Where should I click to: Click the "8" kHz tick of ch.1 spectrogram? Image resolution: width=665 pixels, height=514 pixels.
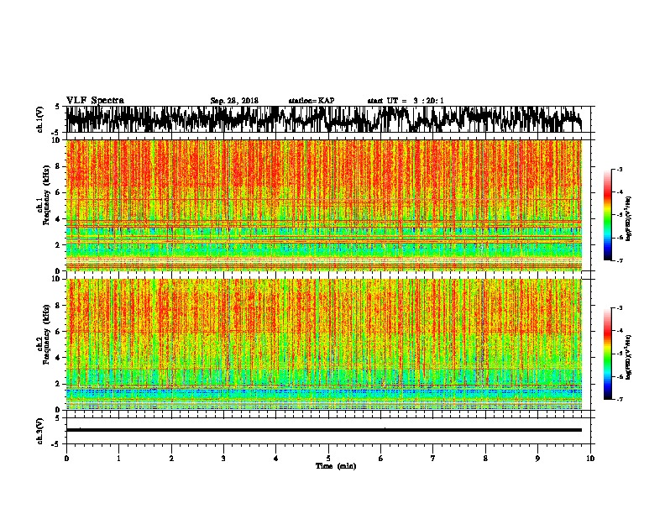click(59, 166)
